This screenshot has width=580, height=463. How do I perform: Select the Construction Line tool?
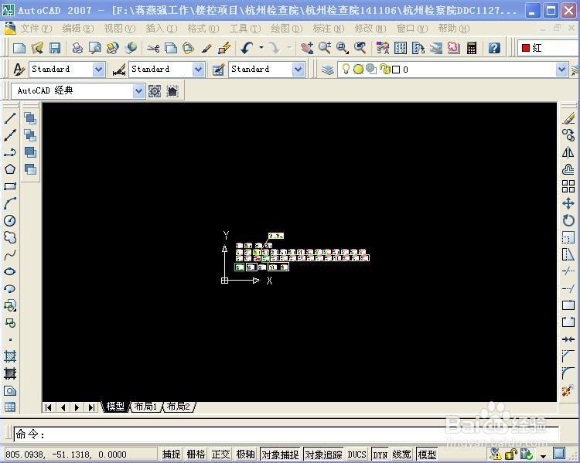pos(10,136)
